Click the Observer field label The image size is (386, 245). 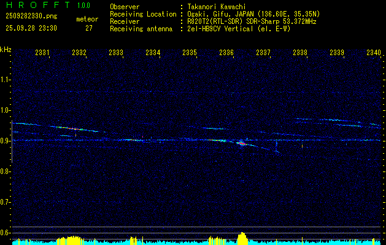click(x=125, y=7)
